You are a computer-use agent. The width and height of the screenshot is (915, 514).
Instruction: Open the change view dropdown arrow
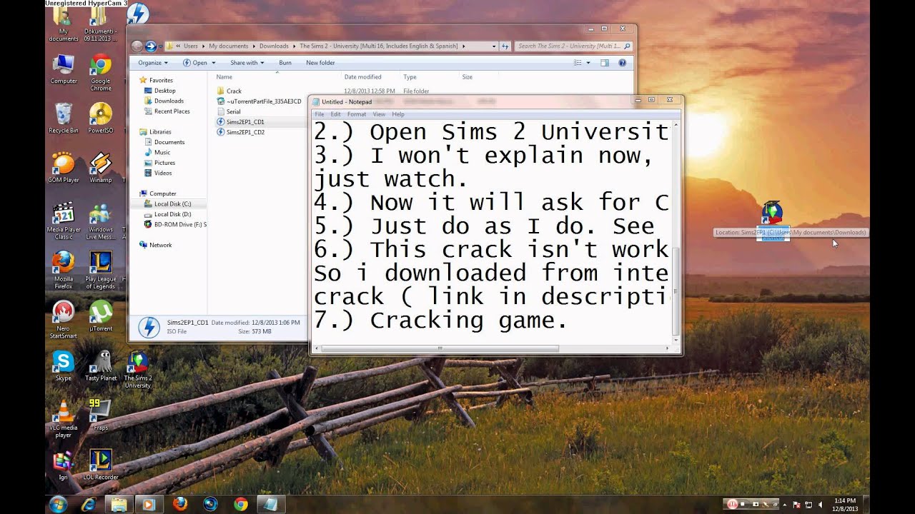[x=588, y=63]
